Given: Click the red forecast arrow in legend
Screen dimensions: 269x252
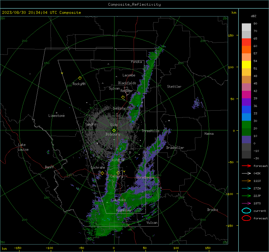Looking at the screenshot, I should click(246, 166).
